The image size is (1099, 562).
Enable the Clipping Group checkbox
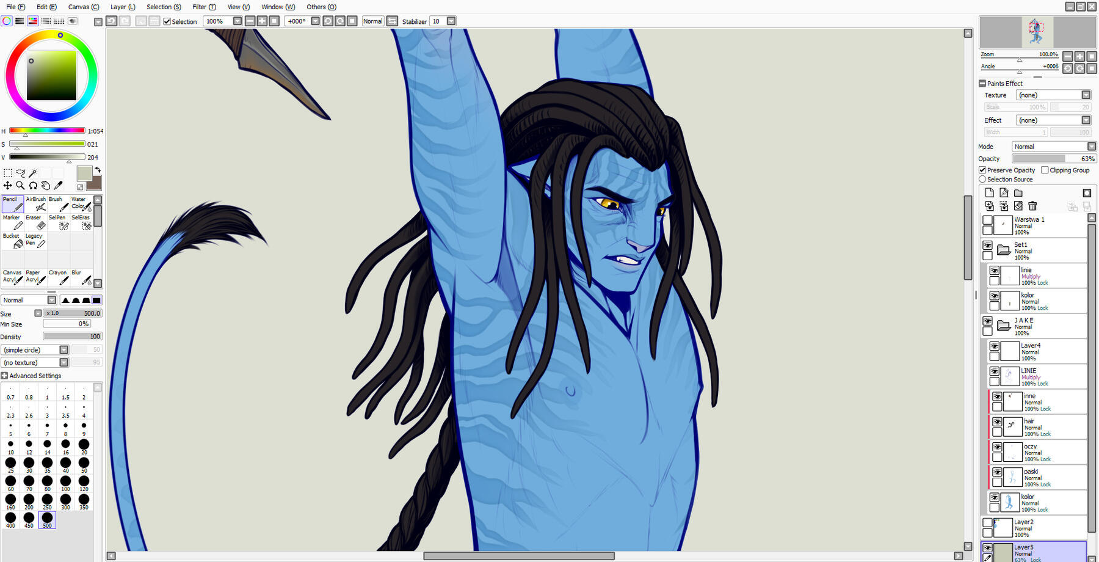tap(1045, 170)
